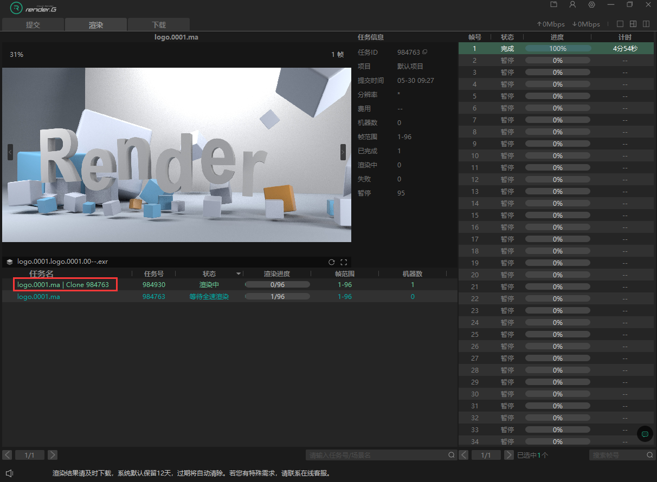Switch to two-column layout view
The height and width of the screenshot is (482, 657).
click(646, 24)
